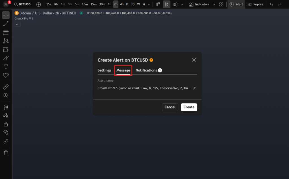
Task: Click Cancel in the alert dialog
Action: tap(170, 107)
